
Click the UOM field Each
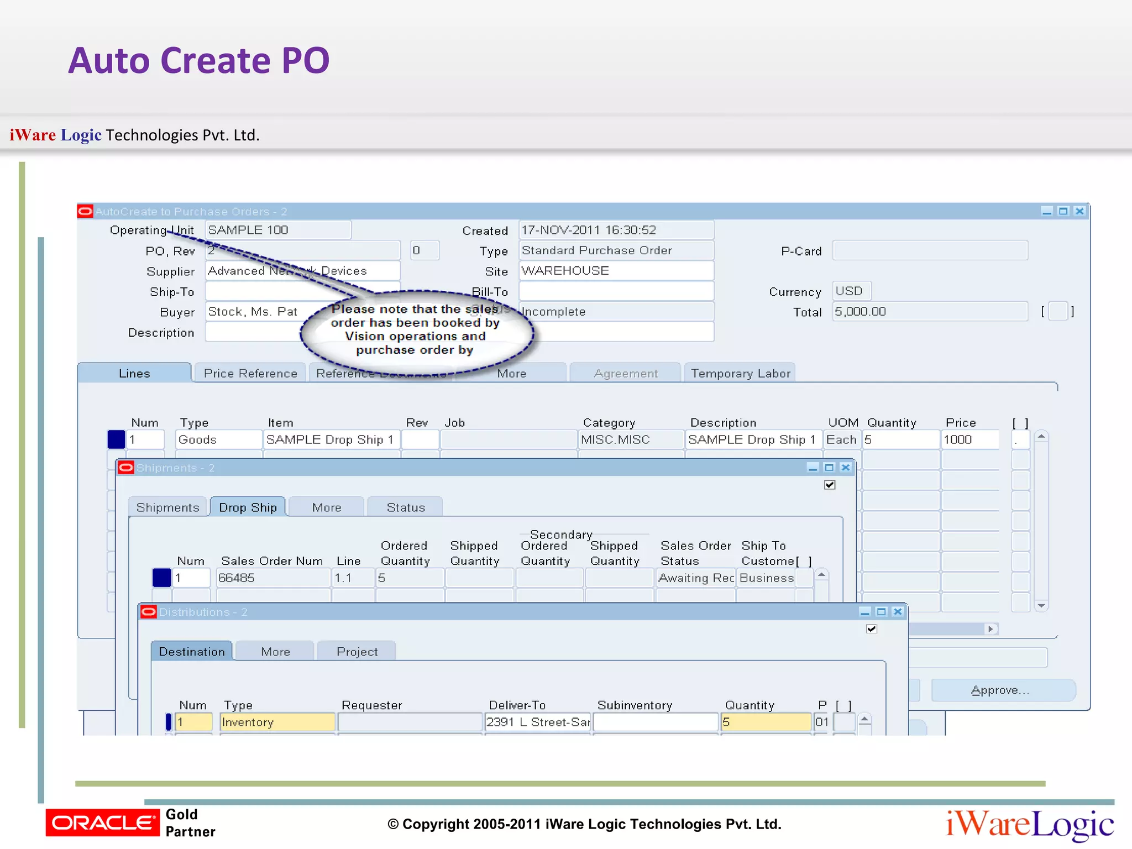[x=842, y=439]
